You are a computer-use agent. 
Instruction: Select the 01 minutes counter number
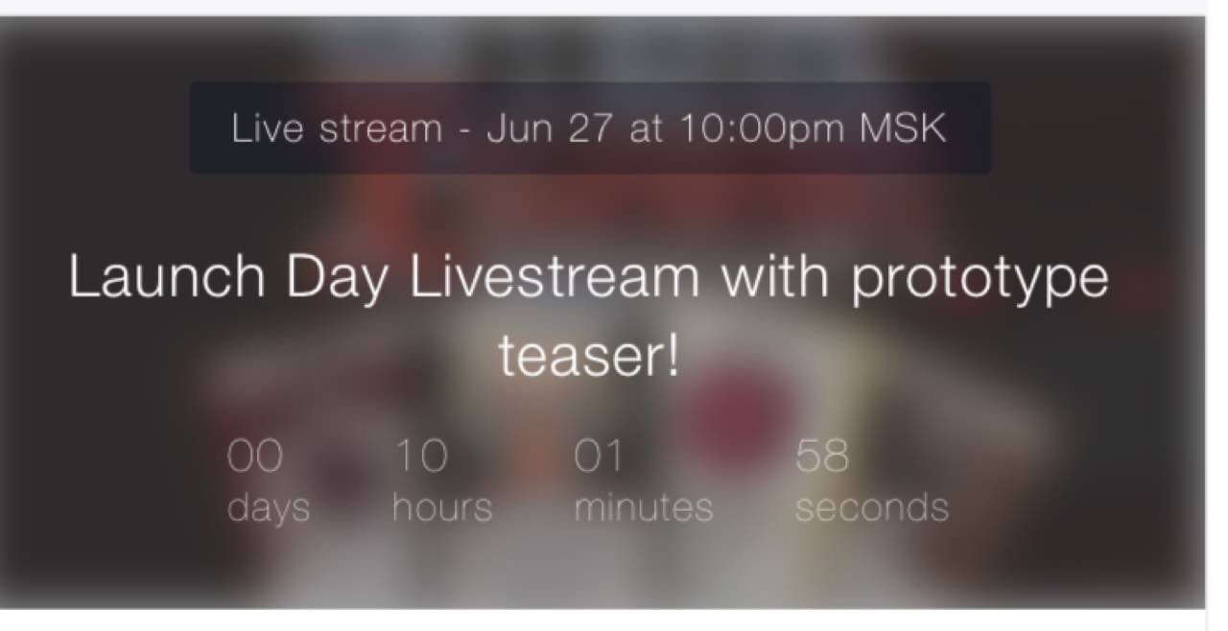599,456
